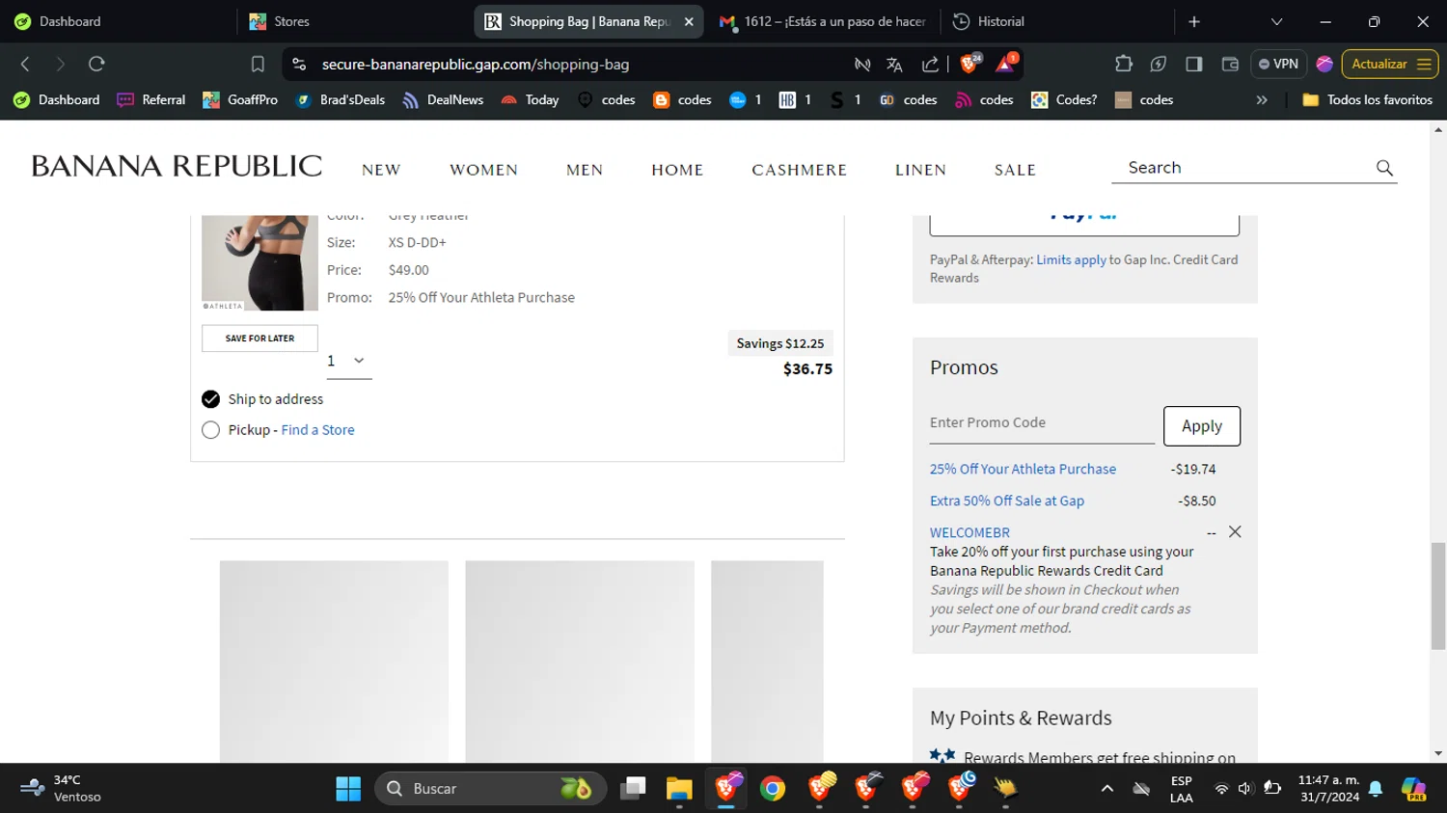Open the Task View taskbar icon
Screen dimensions: 1447x813
[x=633, y=789]
